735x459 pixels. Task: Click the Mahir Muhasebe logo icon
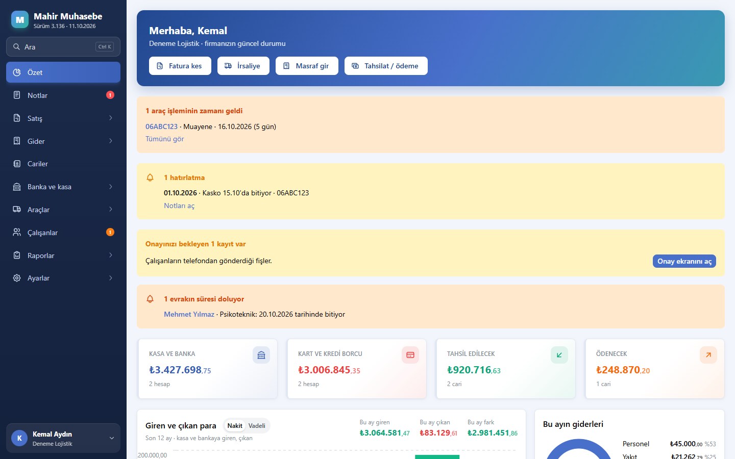20,20
